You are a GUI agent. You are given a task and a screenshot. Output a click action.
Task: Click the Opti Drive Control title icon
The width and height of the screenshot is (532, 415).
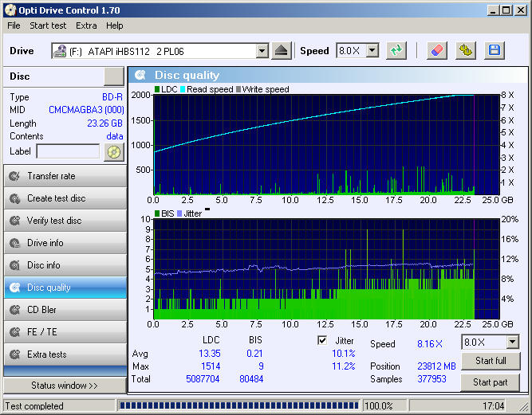[x=10, y=10]
